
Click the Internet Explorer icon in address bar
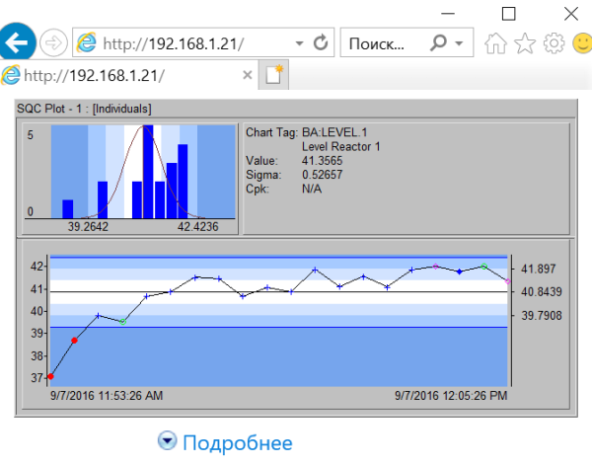click(87, 43)
